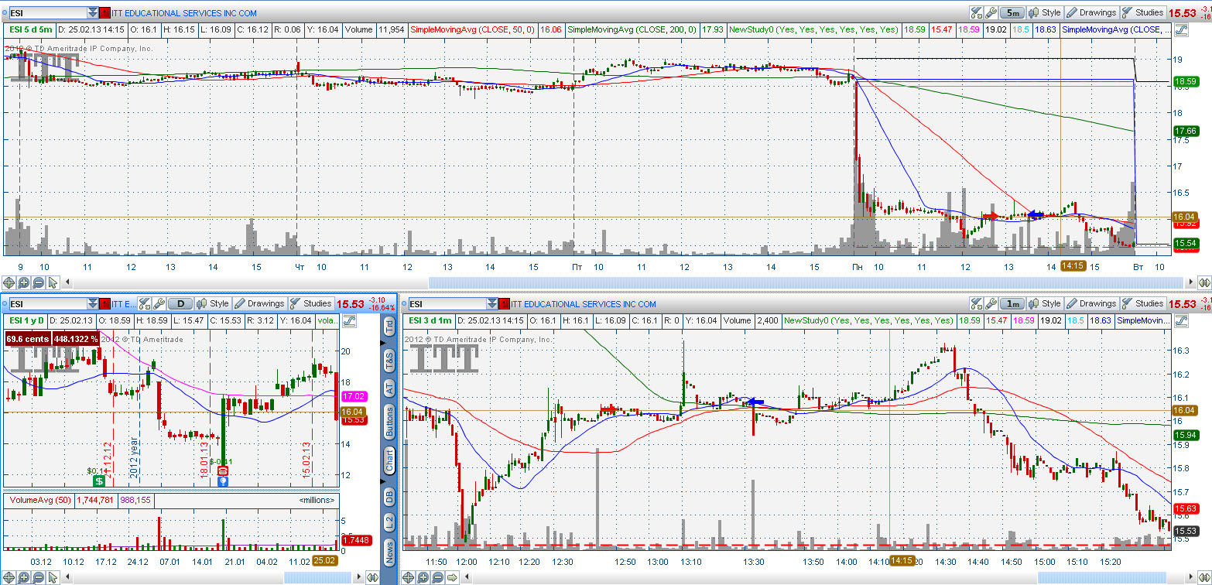Select pointer cursor tool under top chart
This screenshot has height=585, width=1212.
click(x=52, y=283)
